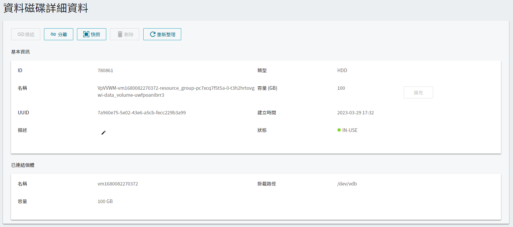Click the 基本資訊 section heading
Viewport: 513px width, 227px height.
point(21,52)
